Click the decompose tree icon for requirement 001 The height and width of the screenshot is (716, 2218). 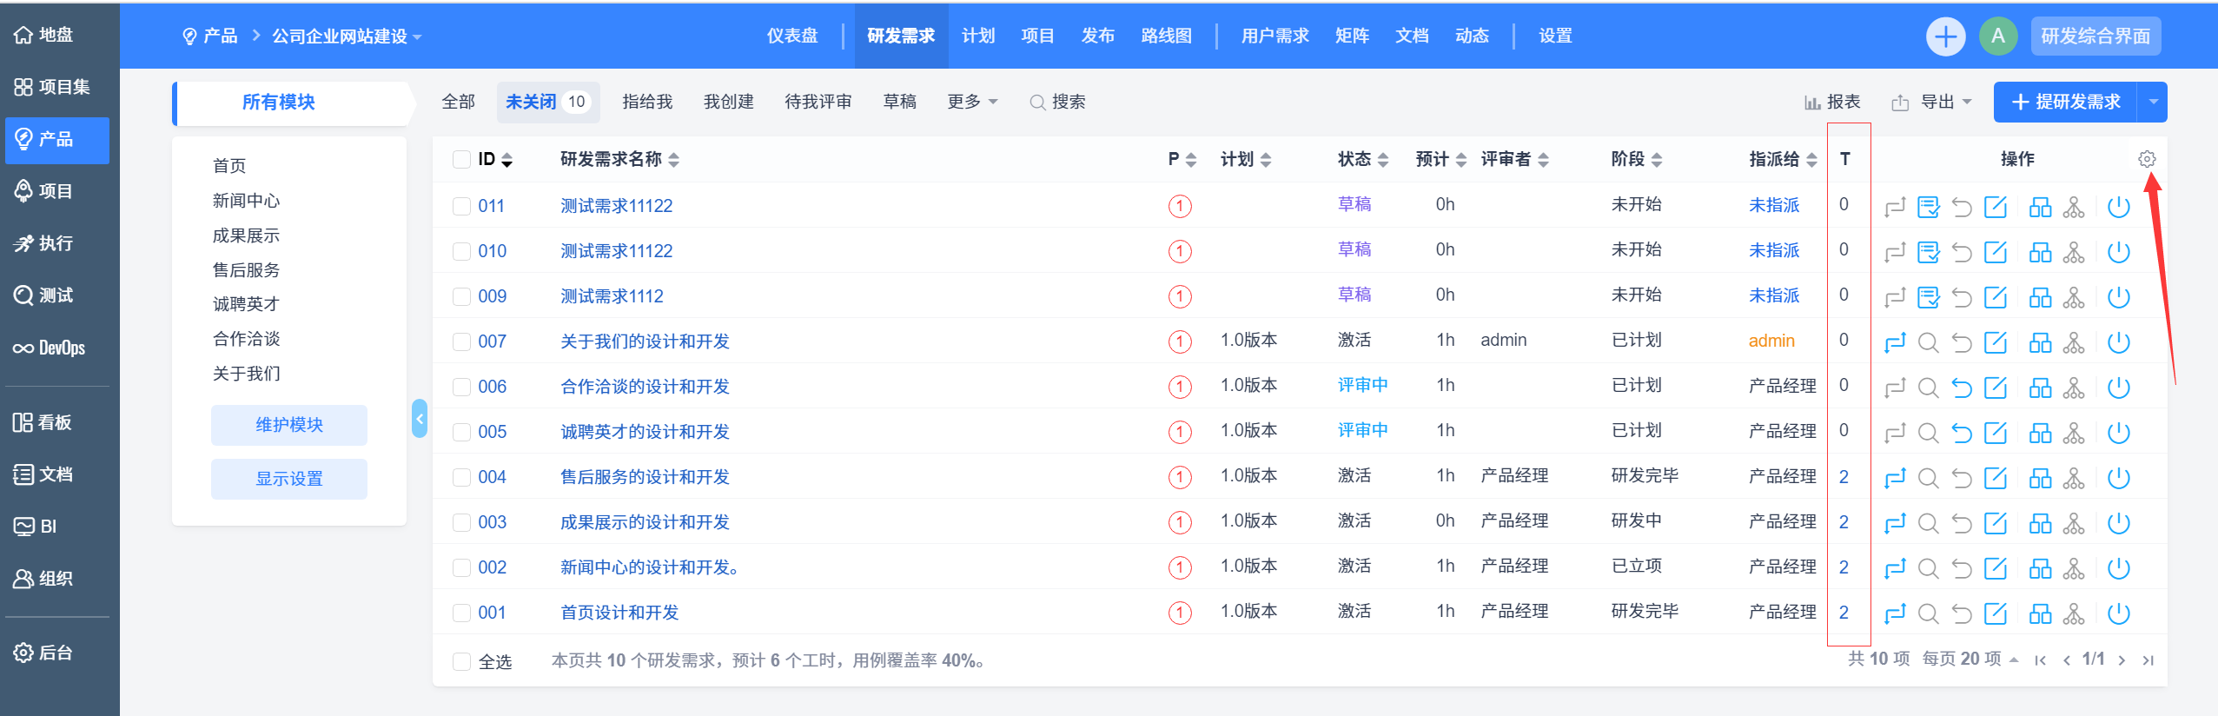[x=2074, y=613]
